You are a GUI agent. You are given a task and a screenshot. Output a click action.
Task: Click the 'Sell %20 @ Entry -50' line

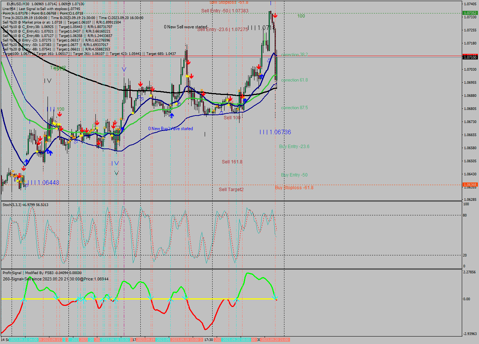[x=55, y=44]
